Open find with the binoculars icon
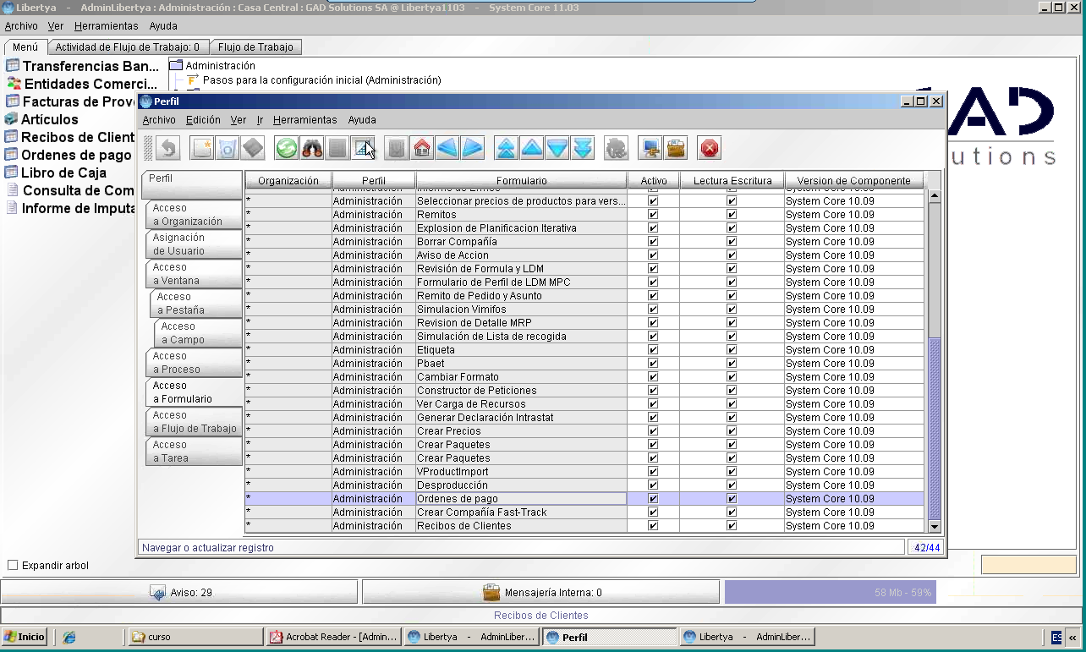Viewport: 1086px width, 652px height. pyautogui.click(x=312, y=149)
